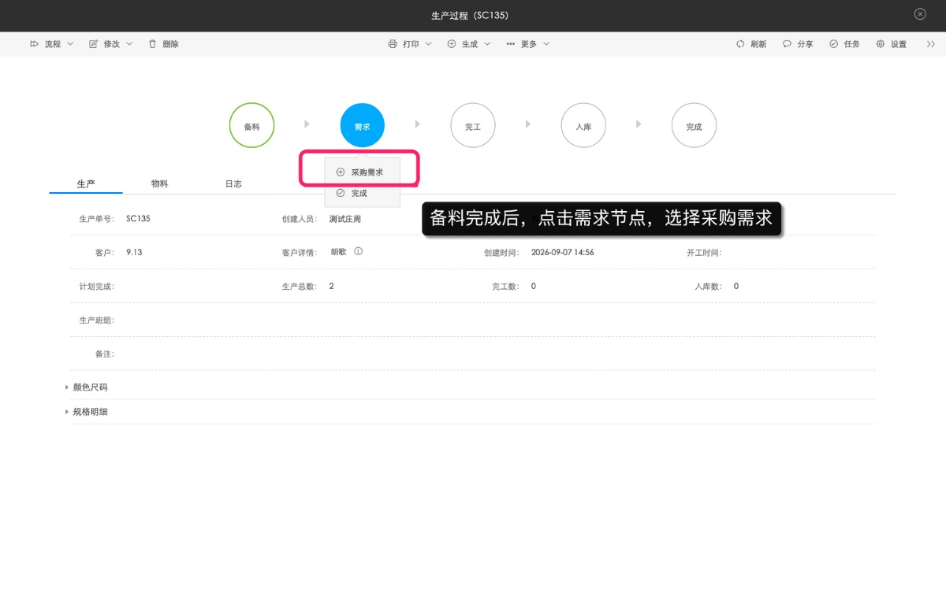
Task: Click the 刷新 button label
Action: [x=758, y=44]
